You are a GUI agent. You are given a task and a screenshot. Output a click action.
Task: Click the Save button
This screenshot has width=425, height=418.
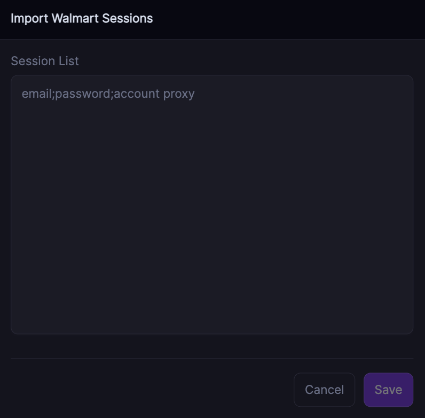click(388, 390)
